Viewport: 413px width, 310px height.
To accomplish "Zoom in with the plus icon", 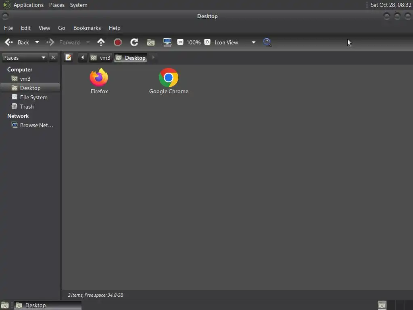I will (207, 42).
